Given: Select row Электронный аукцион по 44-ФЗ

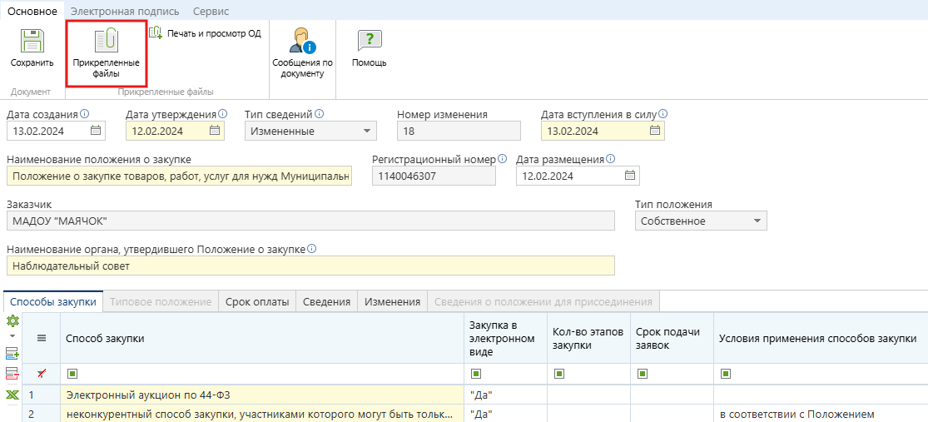Looking at the screenshot, I should (x=262, y=395).
